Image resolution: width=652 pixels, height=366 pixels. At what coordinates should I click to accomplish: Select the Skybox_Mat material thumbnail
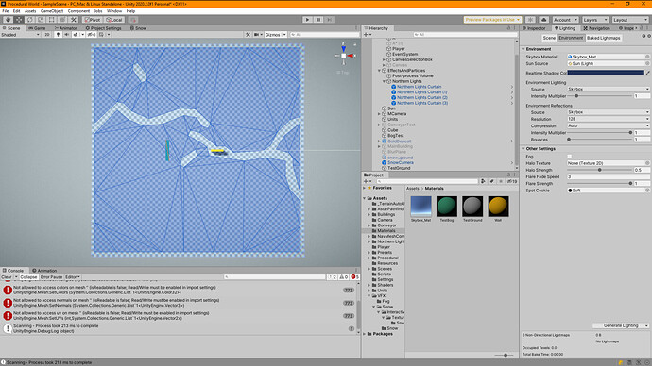pyautogui.click(x=420, y=207)
